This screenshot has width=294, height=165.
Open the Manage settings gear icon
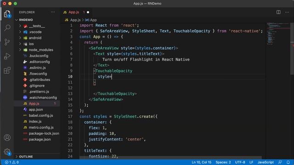pos(7,152)
